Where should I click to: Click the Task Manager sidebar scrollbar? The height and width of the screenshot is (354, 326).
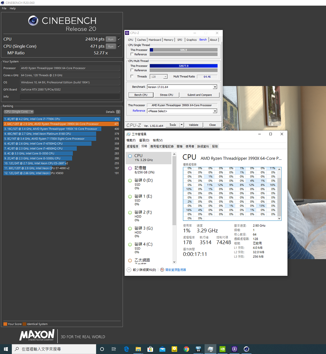pyautogui.click(x=174, y=191)
